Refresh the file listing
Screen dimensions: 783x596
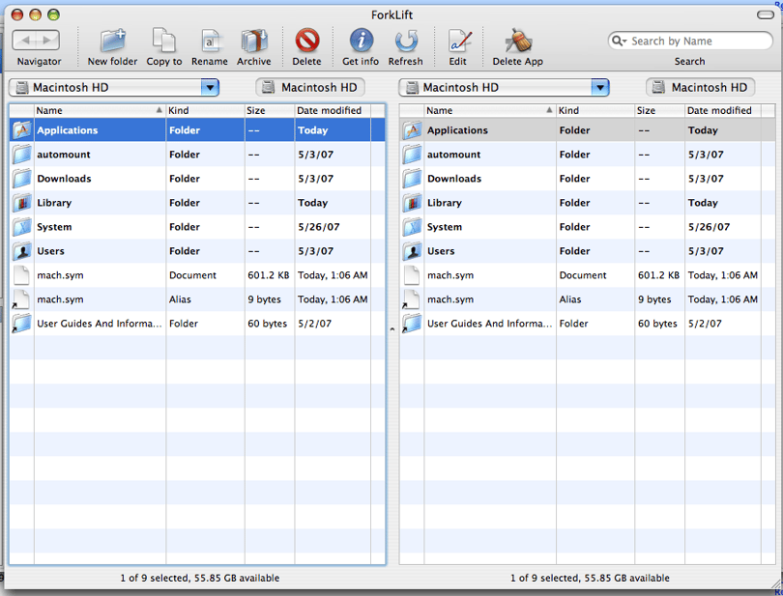click(x=405, y=41)
